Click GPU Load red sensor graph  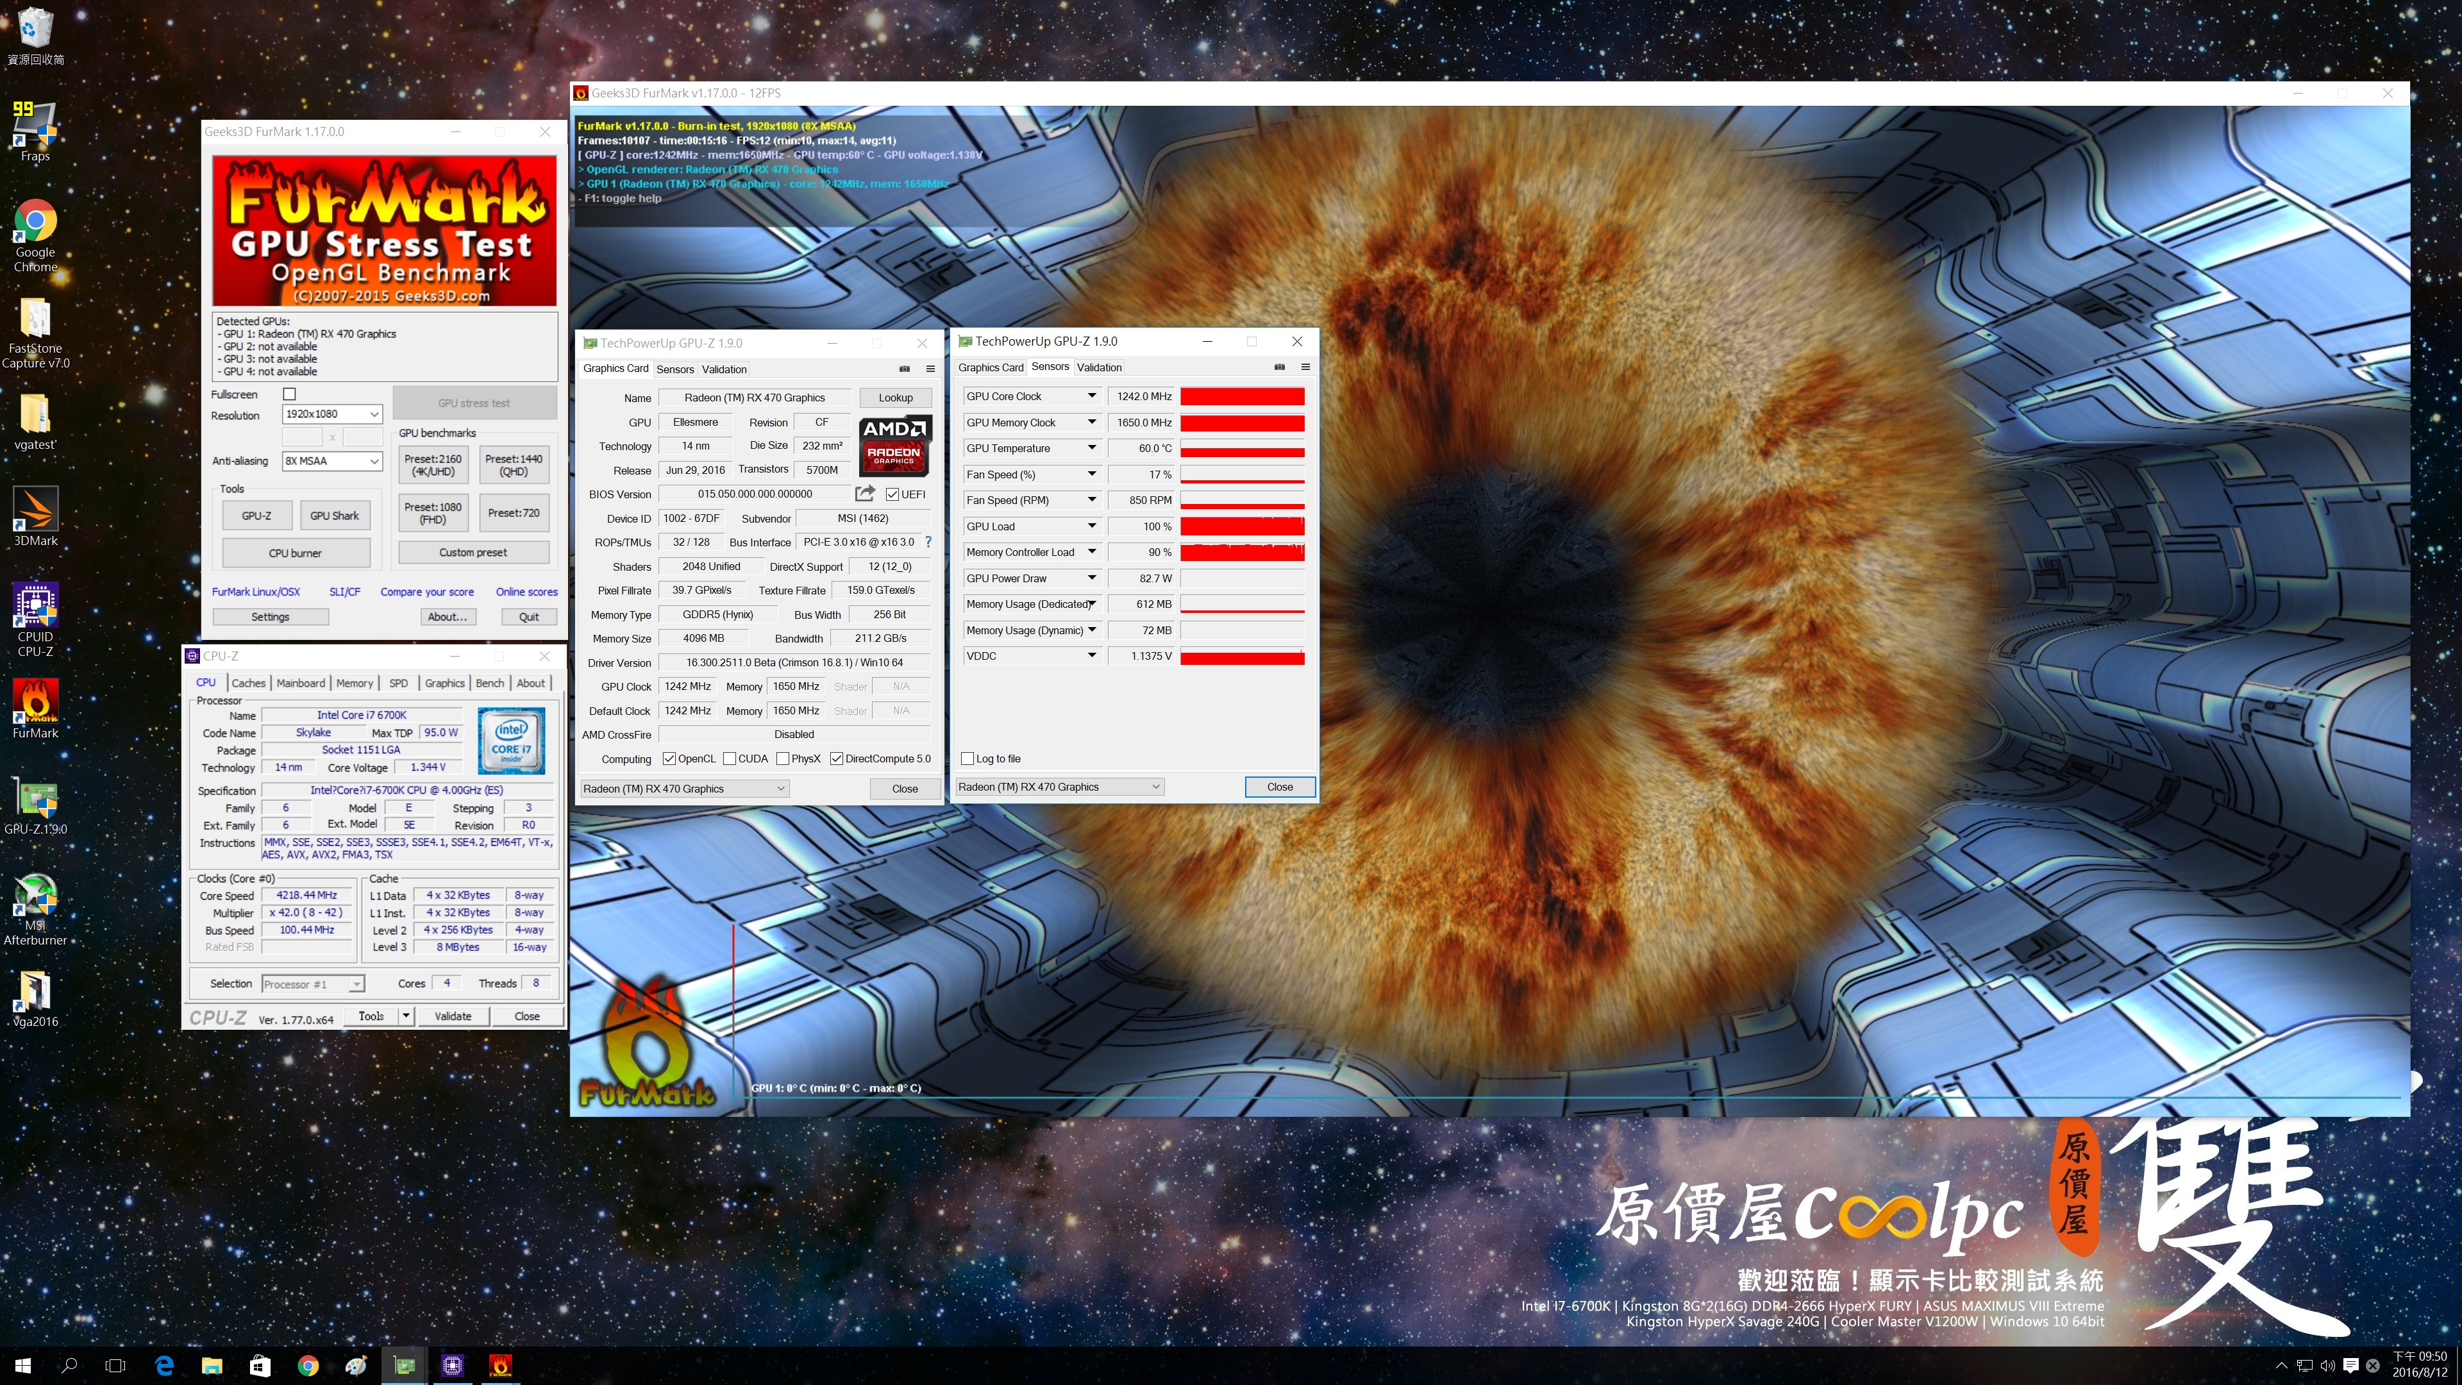point(1243,526)
